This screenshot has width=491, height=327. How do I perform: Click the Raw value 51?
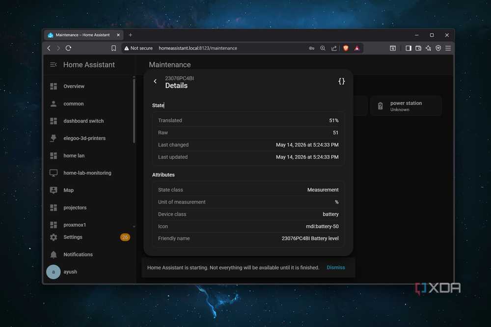[336, 132]
